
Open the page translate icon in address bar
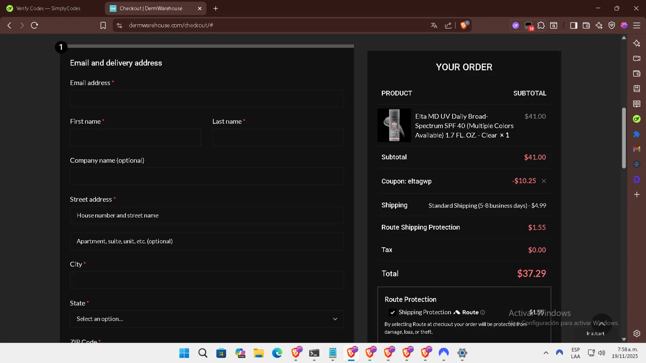click(x=434, y=25)
